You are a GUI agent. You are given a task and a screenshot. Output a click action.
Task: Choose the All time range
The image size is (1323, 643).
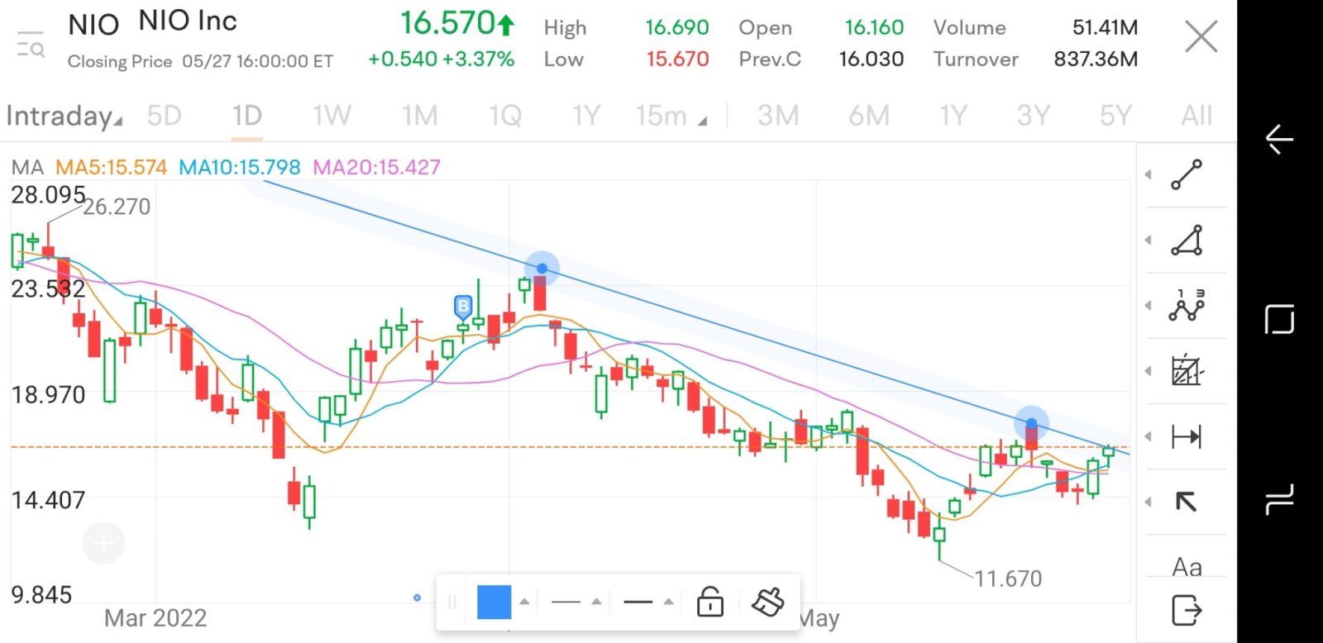click(x=1196, y=116)
